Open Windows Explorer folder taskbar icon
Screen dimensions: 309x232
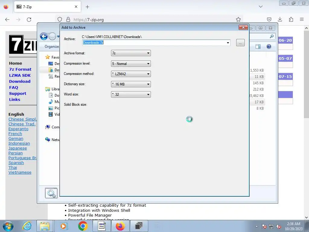[45, 226]
